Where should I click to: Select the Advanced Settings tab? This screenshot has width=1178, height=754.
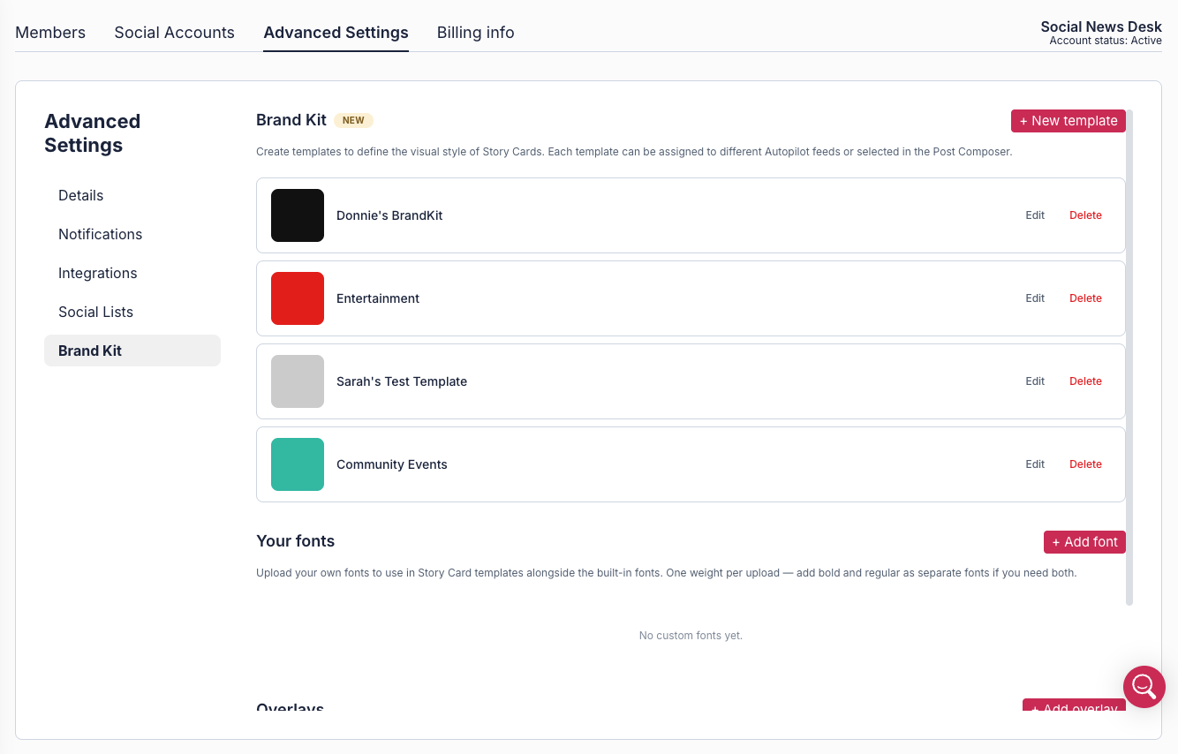336,33
